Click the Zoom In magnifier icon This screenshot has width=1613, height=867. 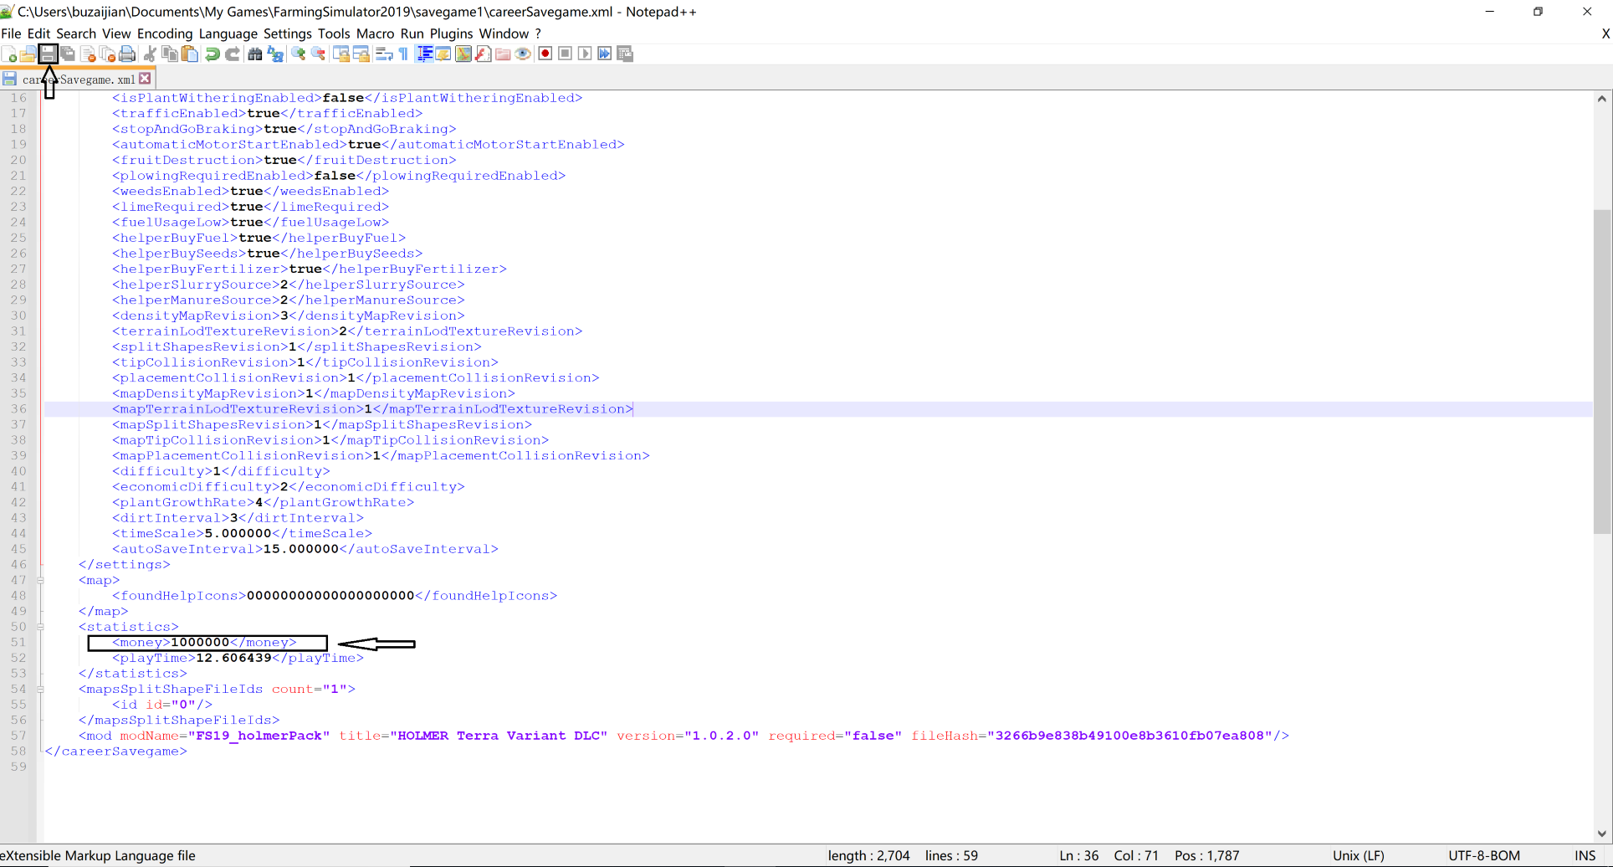coord(298,54)
